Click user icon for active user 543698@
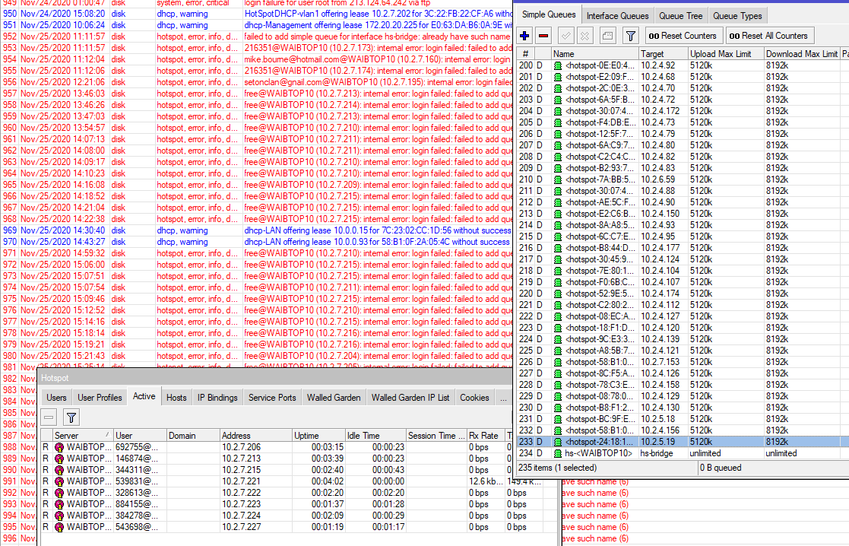Viewport: 849px width, 546px height. pyautogui.click(x=59, y=527)
